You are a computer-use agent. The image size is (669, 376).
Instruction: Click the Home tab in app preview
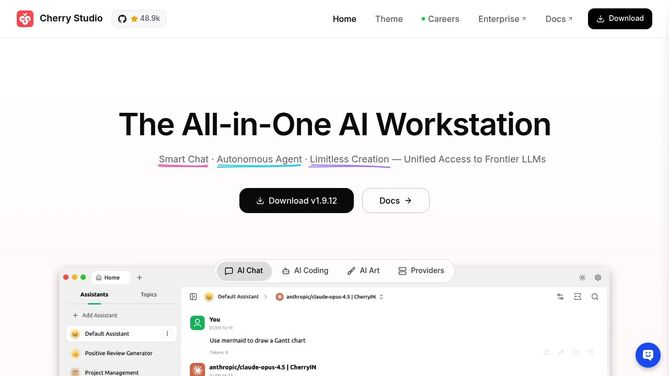point(111,278)
